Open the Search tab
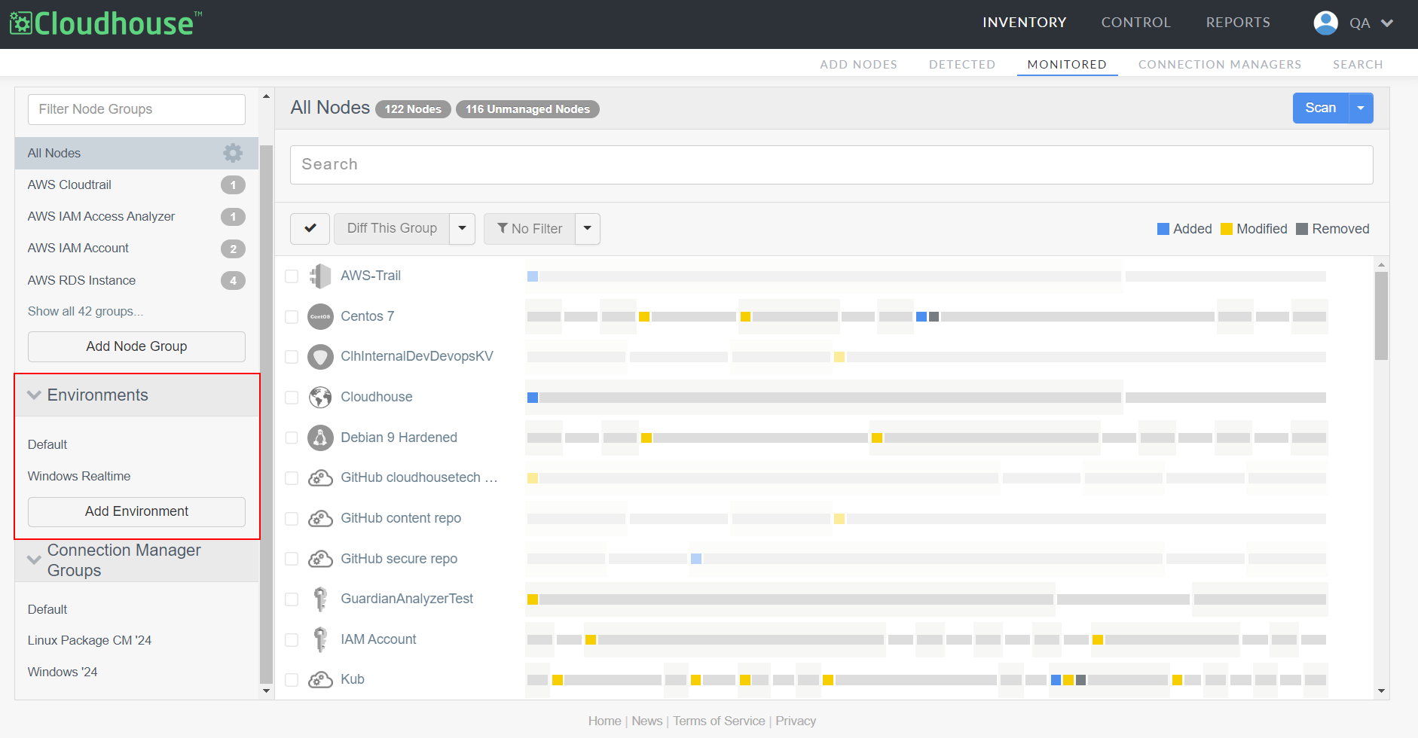Image resolution: width=1418 pixels, height=738 pixels. 1358,65
